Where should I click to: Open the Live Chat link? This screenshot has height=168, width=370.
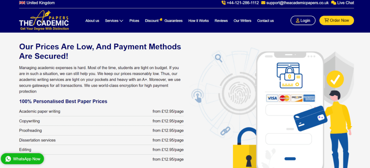(345, 3)
